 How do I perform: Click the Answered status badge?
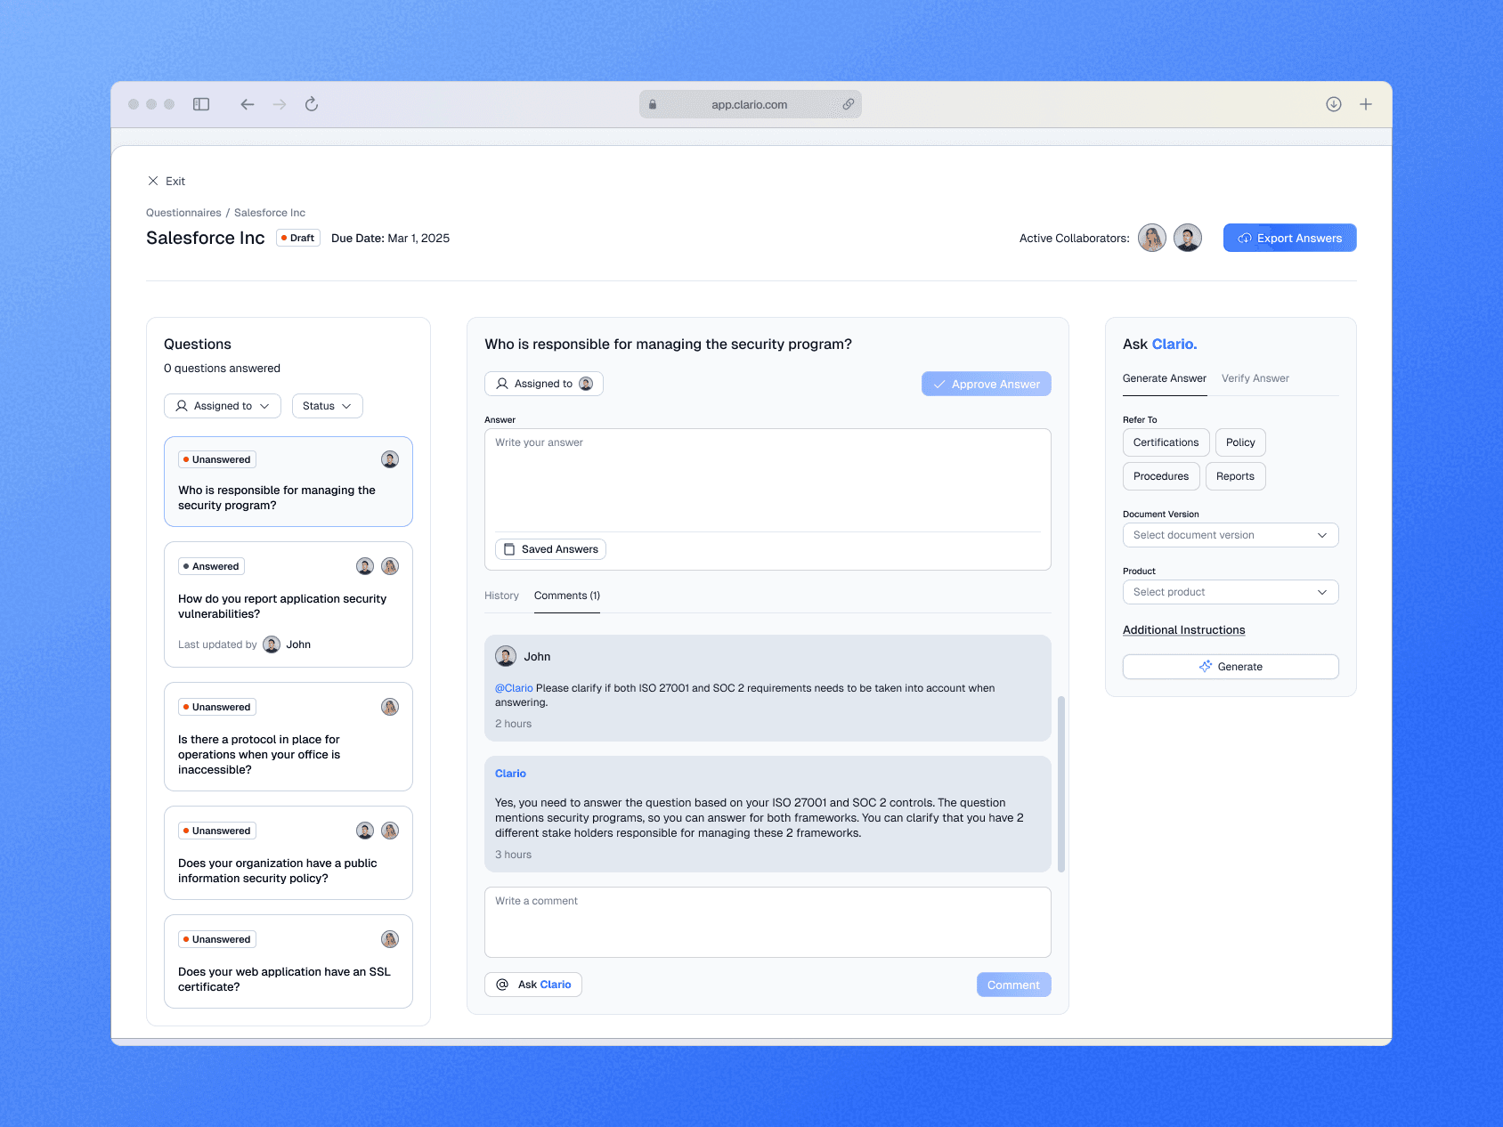(x=212, y=566)
